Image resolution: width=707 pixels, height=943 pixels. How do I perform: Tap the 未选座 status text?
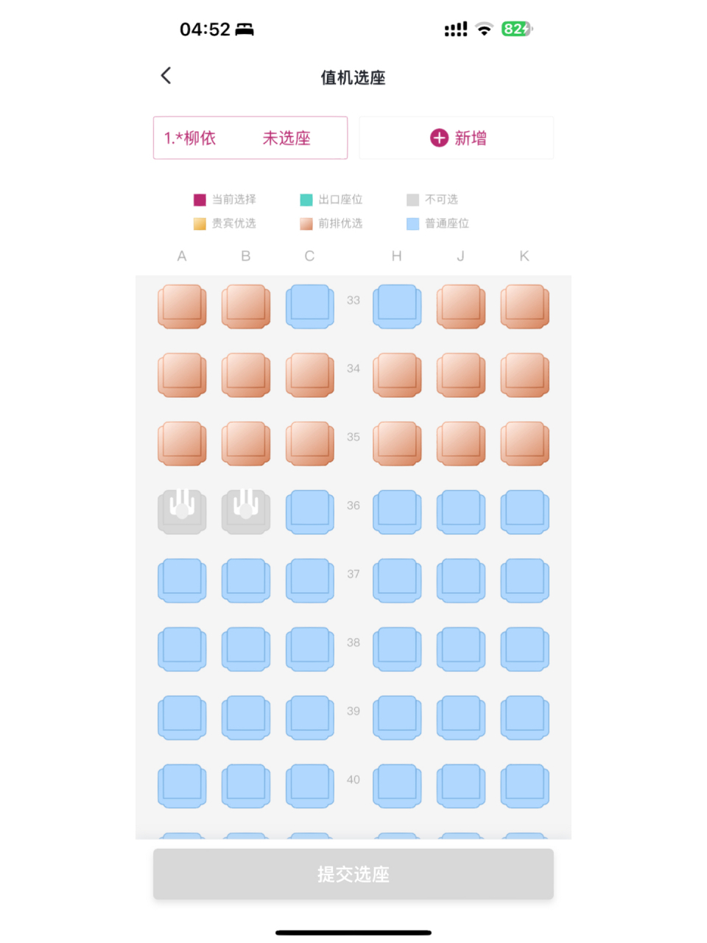click(286, 138)
